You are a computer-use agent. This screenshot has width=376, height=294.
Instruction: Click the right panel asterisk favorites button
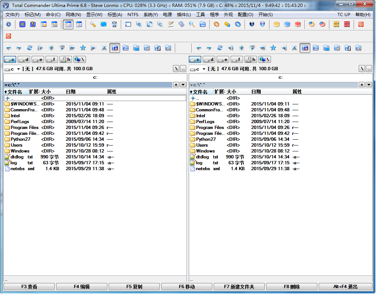(362, 85)
